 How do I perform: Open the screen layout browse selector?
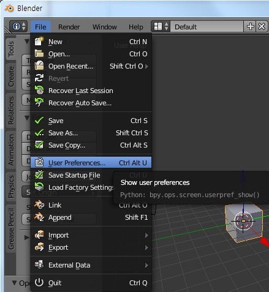(161, 26)
